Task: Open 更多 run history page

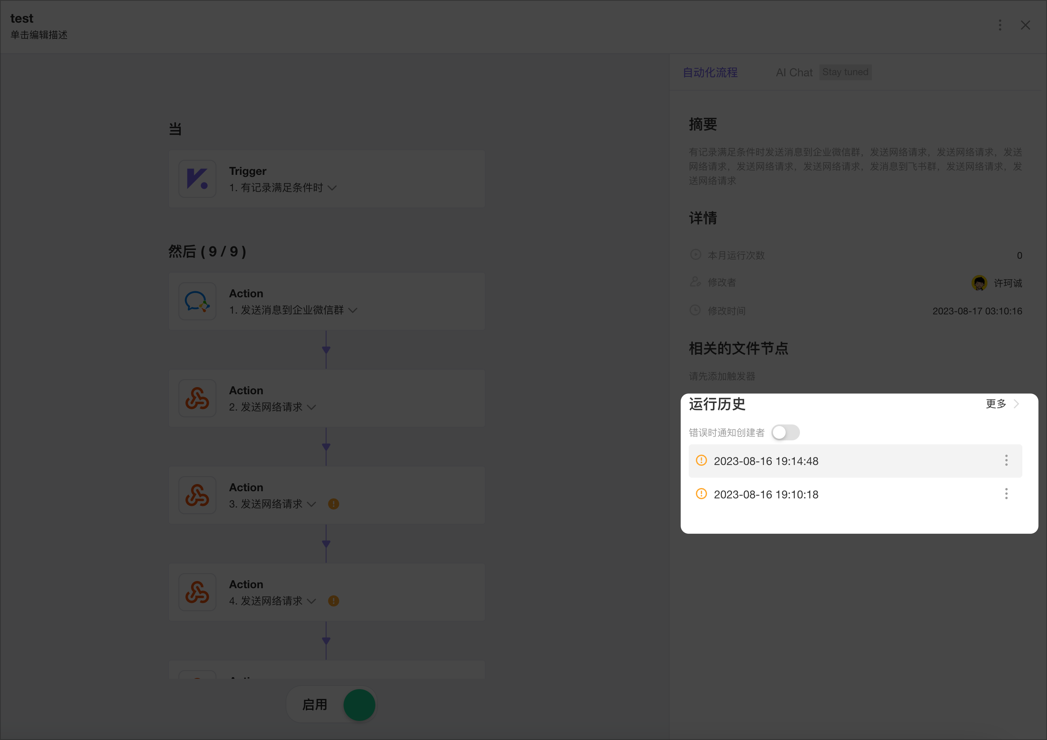Action: click(996, 404)
